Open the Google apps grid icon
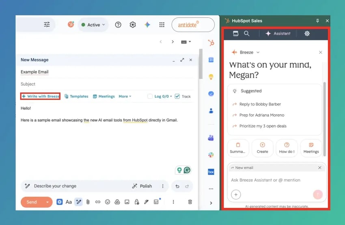Image resolution: width=345 pixels, height=225 pixels. (162, 25)
